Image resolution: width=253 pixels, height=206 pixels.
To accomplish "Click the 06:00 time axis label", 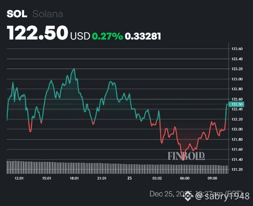I will pyautogui.click(x=185, y=178).
